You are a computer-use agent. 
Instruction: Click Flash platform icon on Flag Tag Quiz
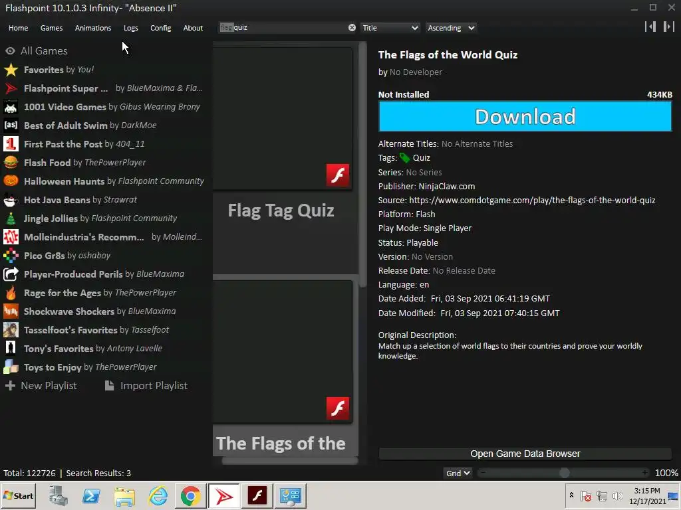[338, 175]
